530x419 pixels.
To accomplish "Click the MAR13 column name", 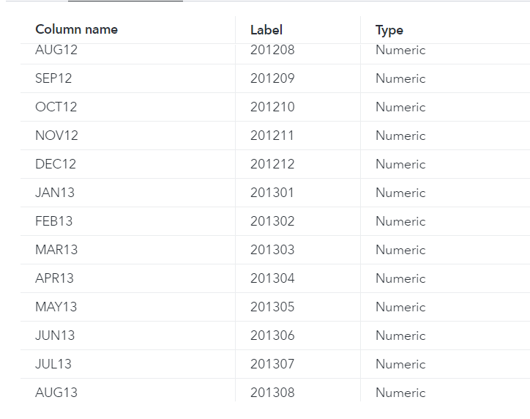I will [56, 250].
